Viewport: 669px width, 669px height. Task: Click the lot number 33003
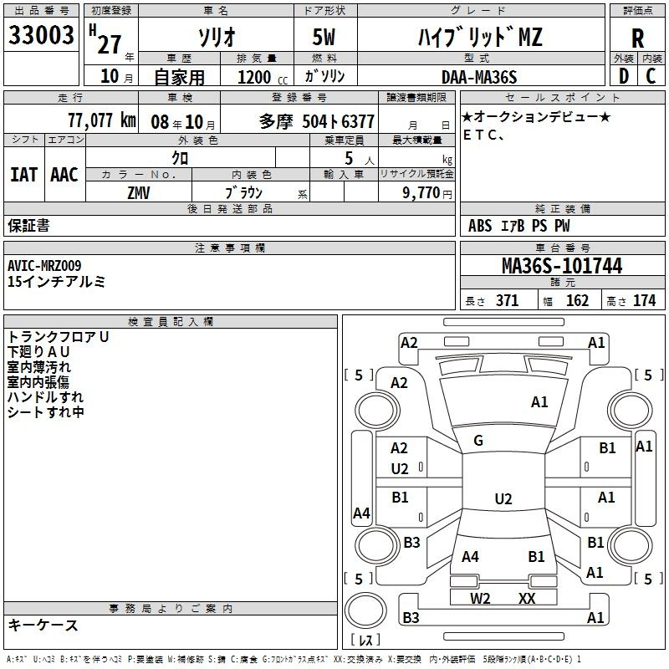click(x=41, y=36)
